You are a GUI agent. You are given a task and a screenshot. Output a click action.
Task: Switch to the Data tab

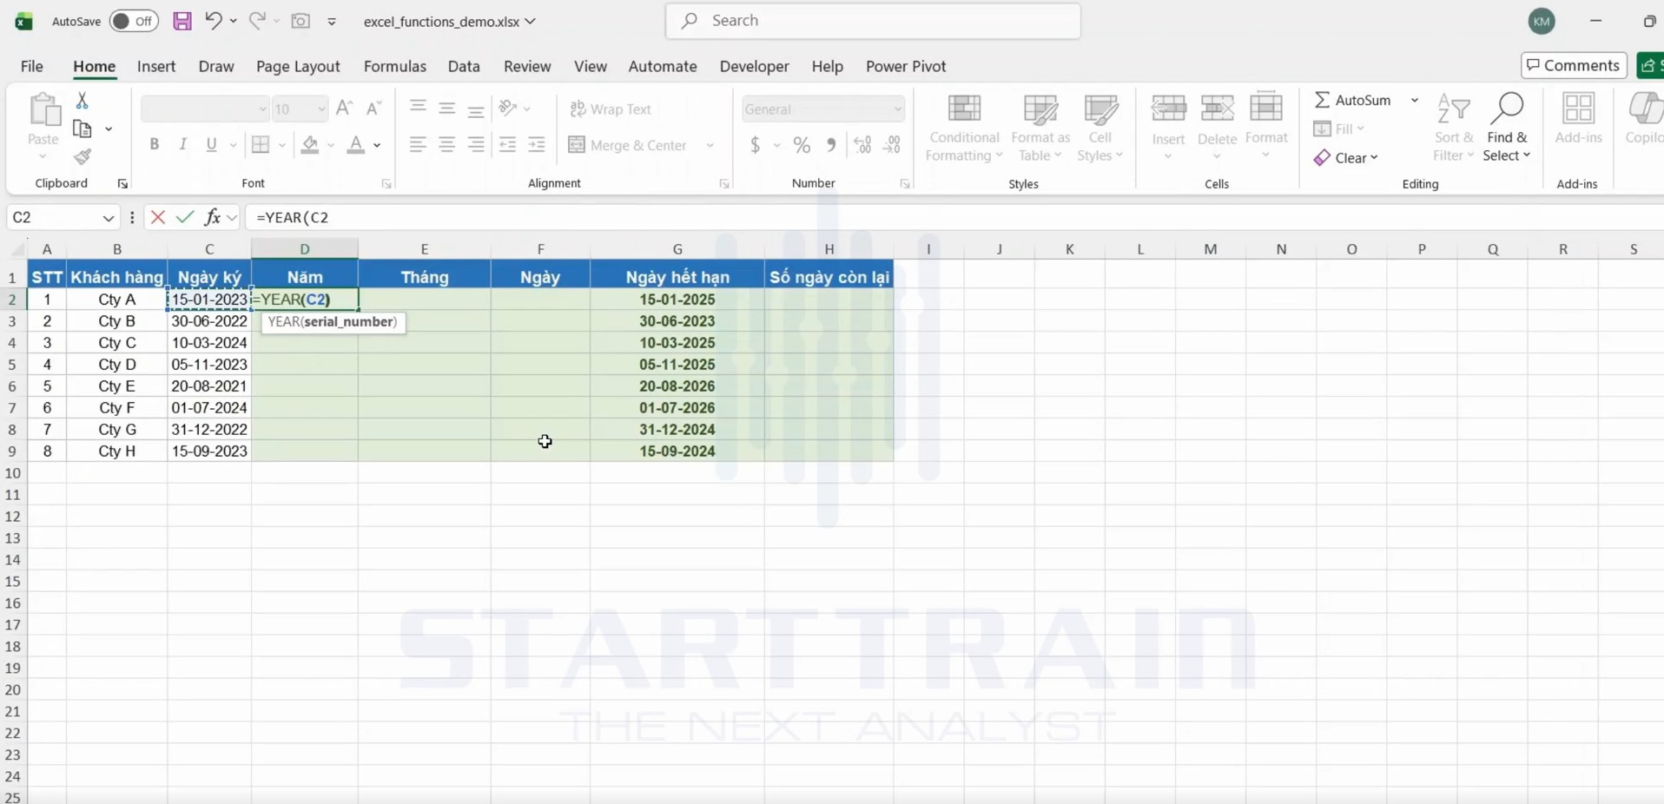point(464,66)
